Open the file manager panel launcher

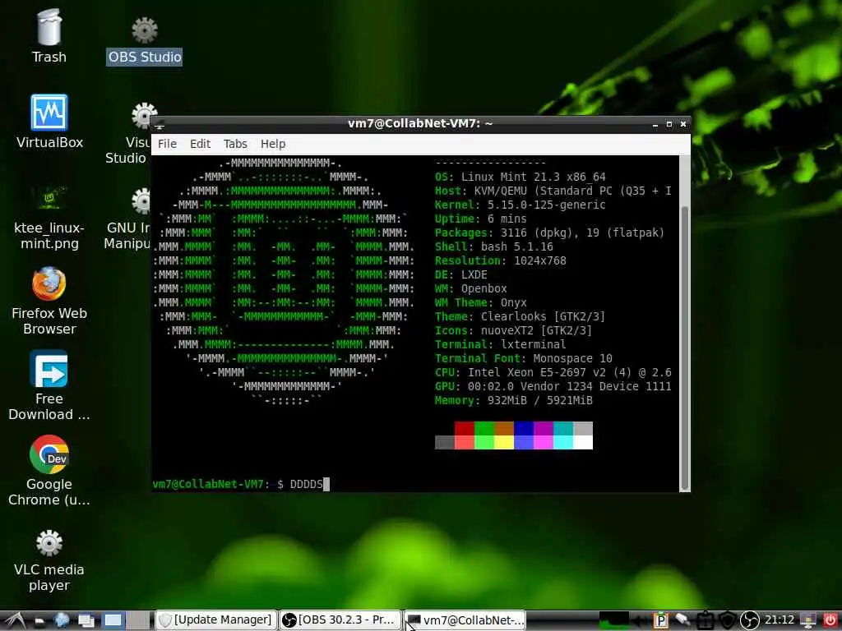pos(39,621)
